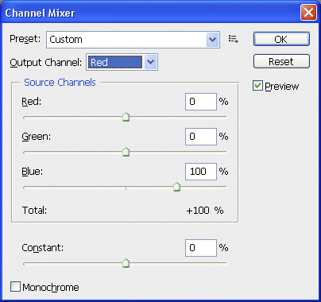
Task: Focus the Blue percentage input showing 100
Action: tap(201, 172)
